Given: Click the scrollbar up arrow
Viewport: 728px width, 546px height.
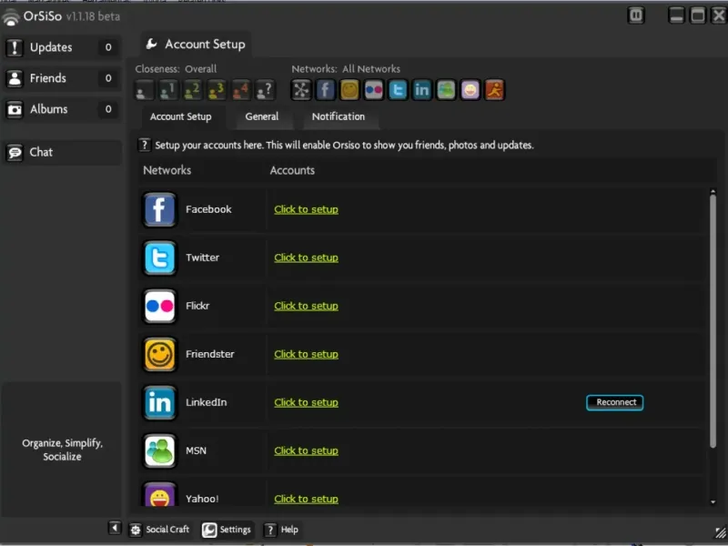Looking at the screenshot, I should coord(713,191).
